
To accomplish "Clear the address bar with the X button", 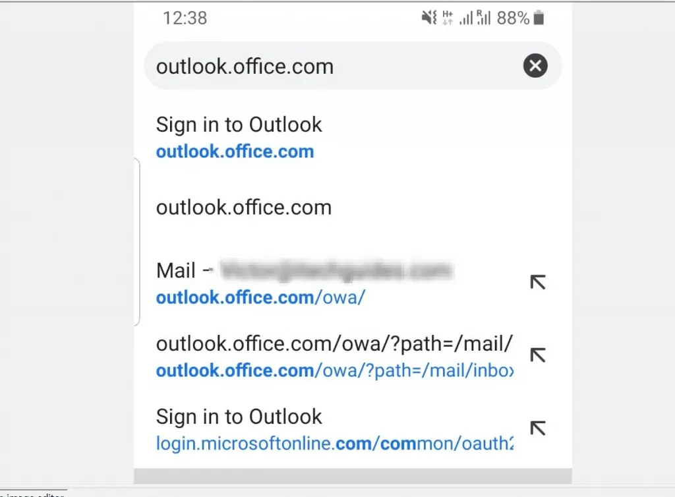I will 535,65.
